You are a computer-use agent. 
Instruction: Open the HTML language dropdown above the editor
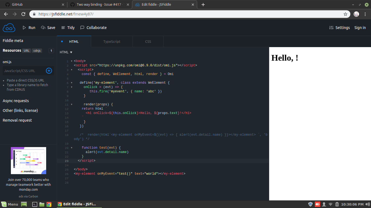[x=65, y=52]
